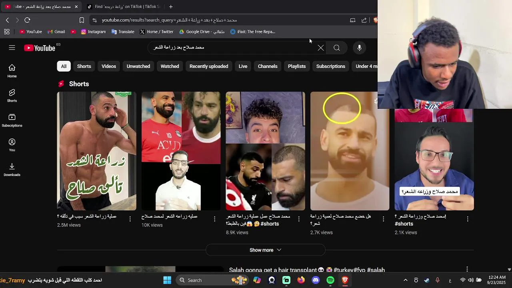Filter results by Live chip
Viewport: 512px width, 288px height.
click(x=243, y=66)
